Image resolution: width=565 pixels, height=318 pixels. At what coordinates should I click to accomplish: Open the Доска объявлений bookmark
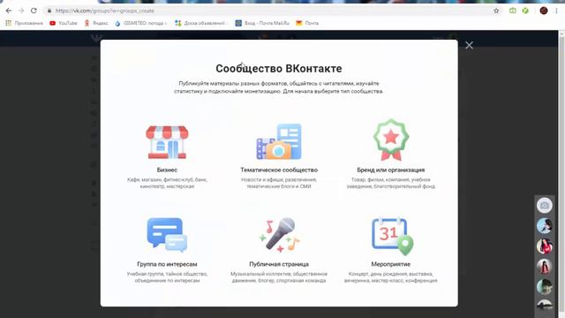(x=201, y=23)
